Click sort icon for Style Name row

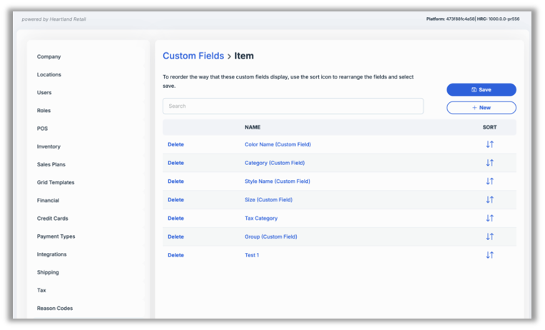[489, 181]
